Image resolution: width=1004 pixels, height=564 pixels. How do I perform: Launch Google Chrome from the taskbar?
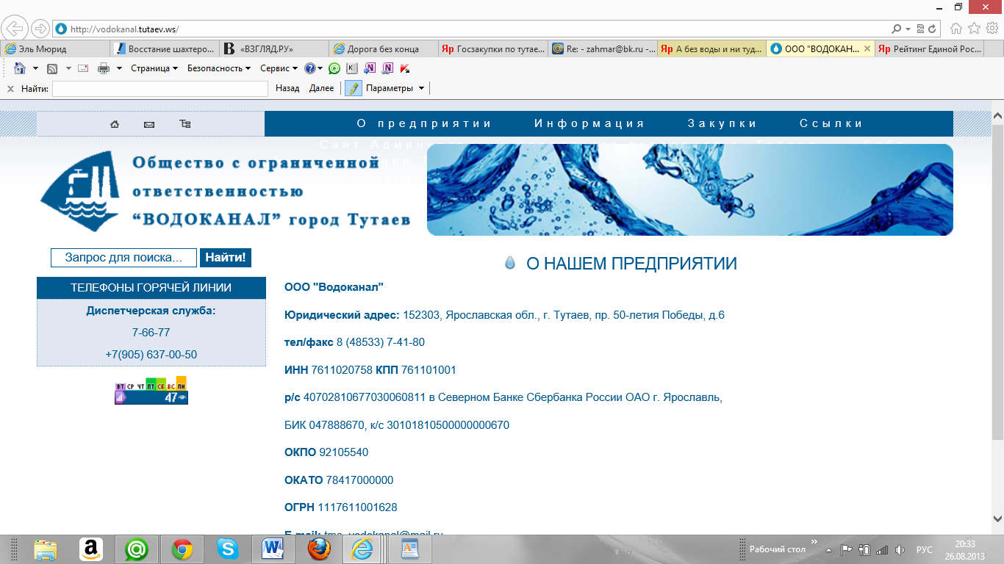[182, 549]
